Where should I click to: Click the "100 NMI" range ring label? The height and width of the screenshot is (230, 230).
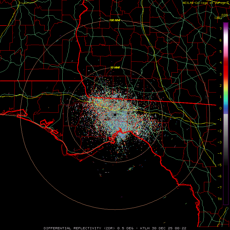(x=115, y=20)
